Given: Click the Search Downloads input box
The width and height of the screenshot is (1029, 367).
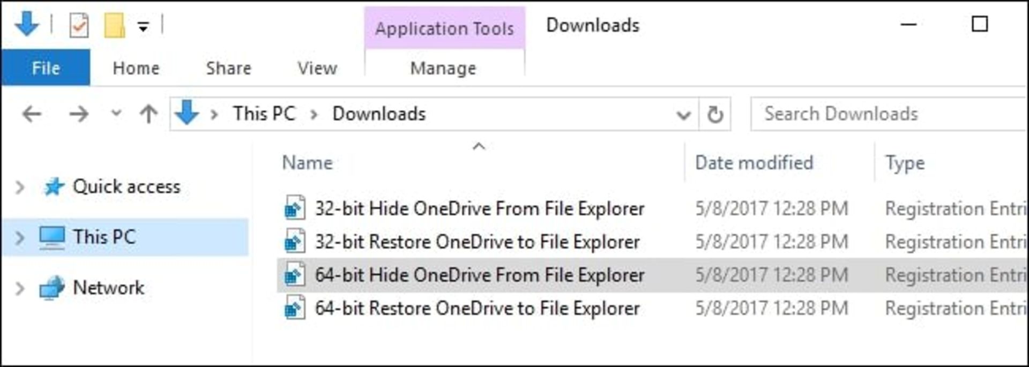Looking at the screenshot, I should [x=888, y=114].
